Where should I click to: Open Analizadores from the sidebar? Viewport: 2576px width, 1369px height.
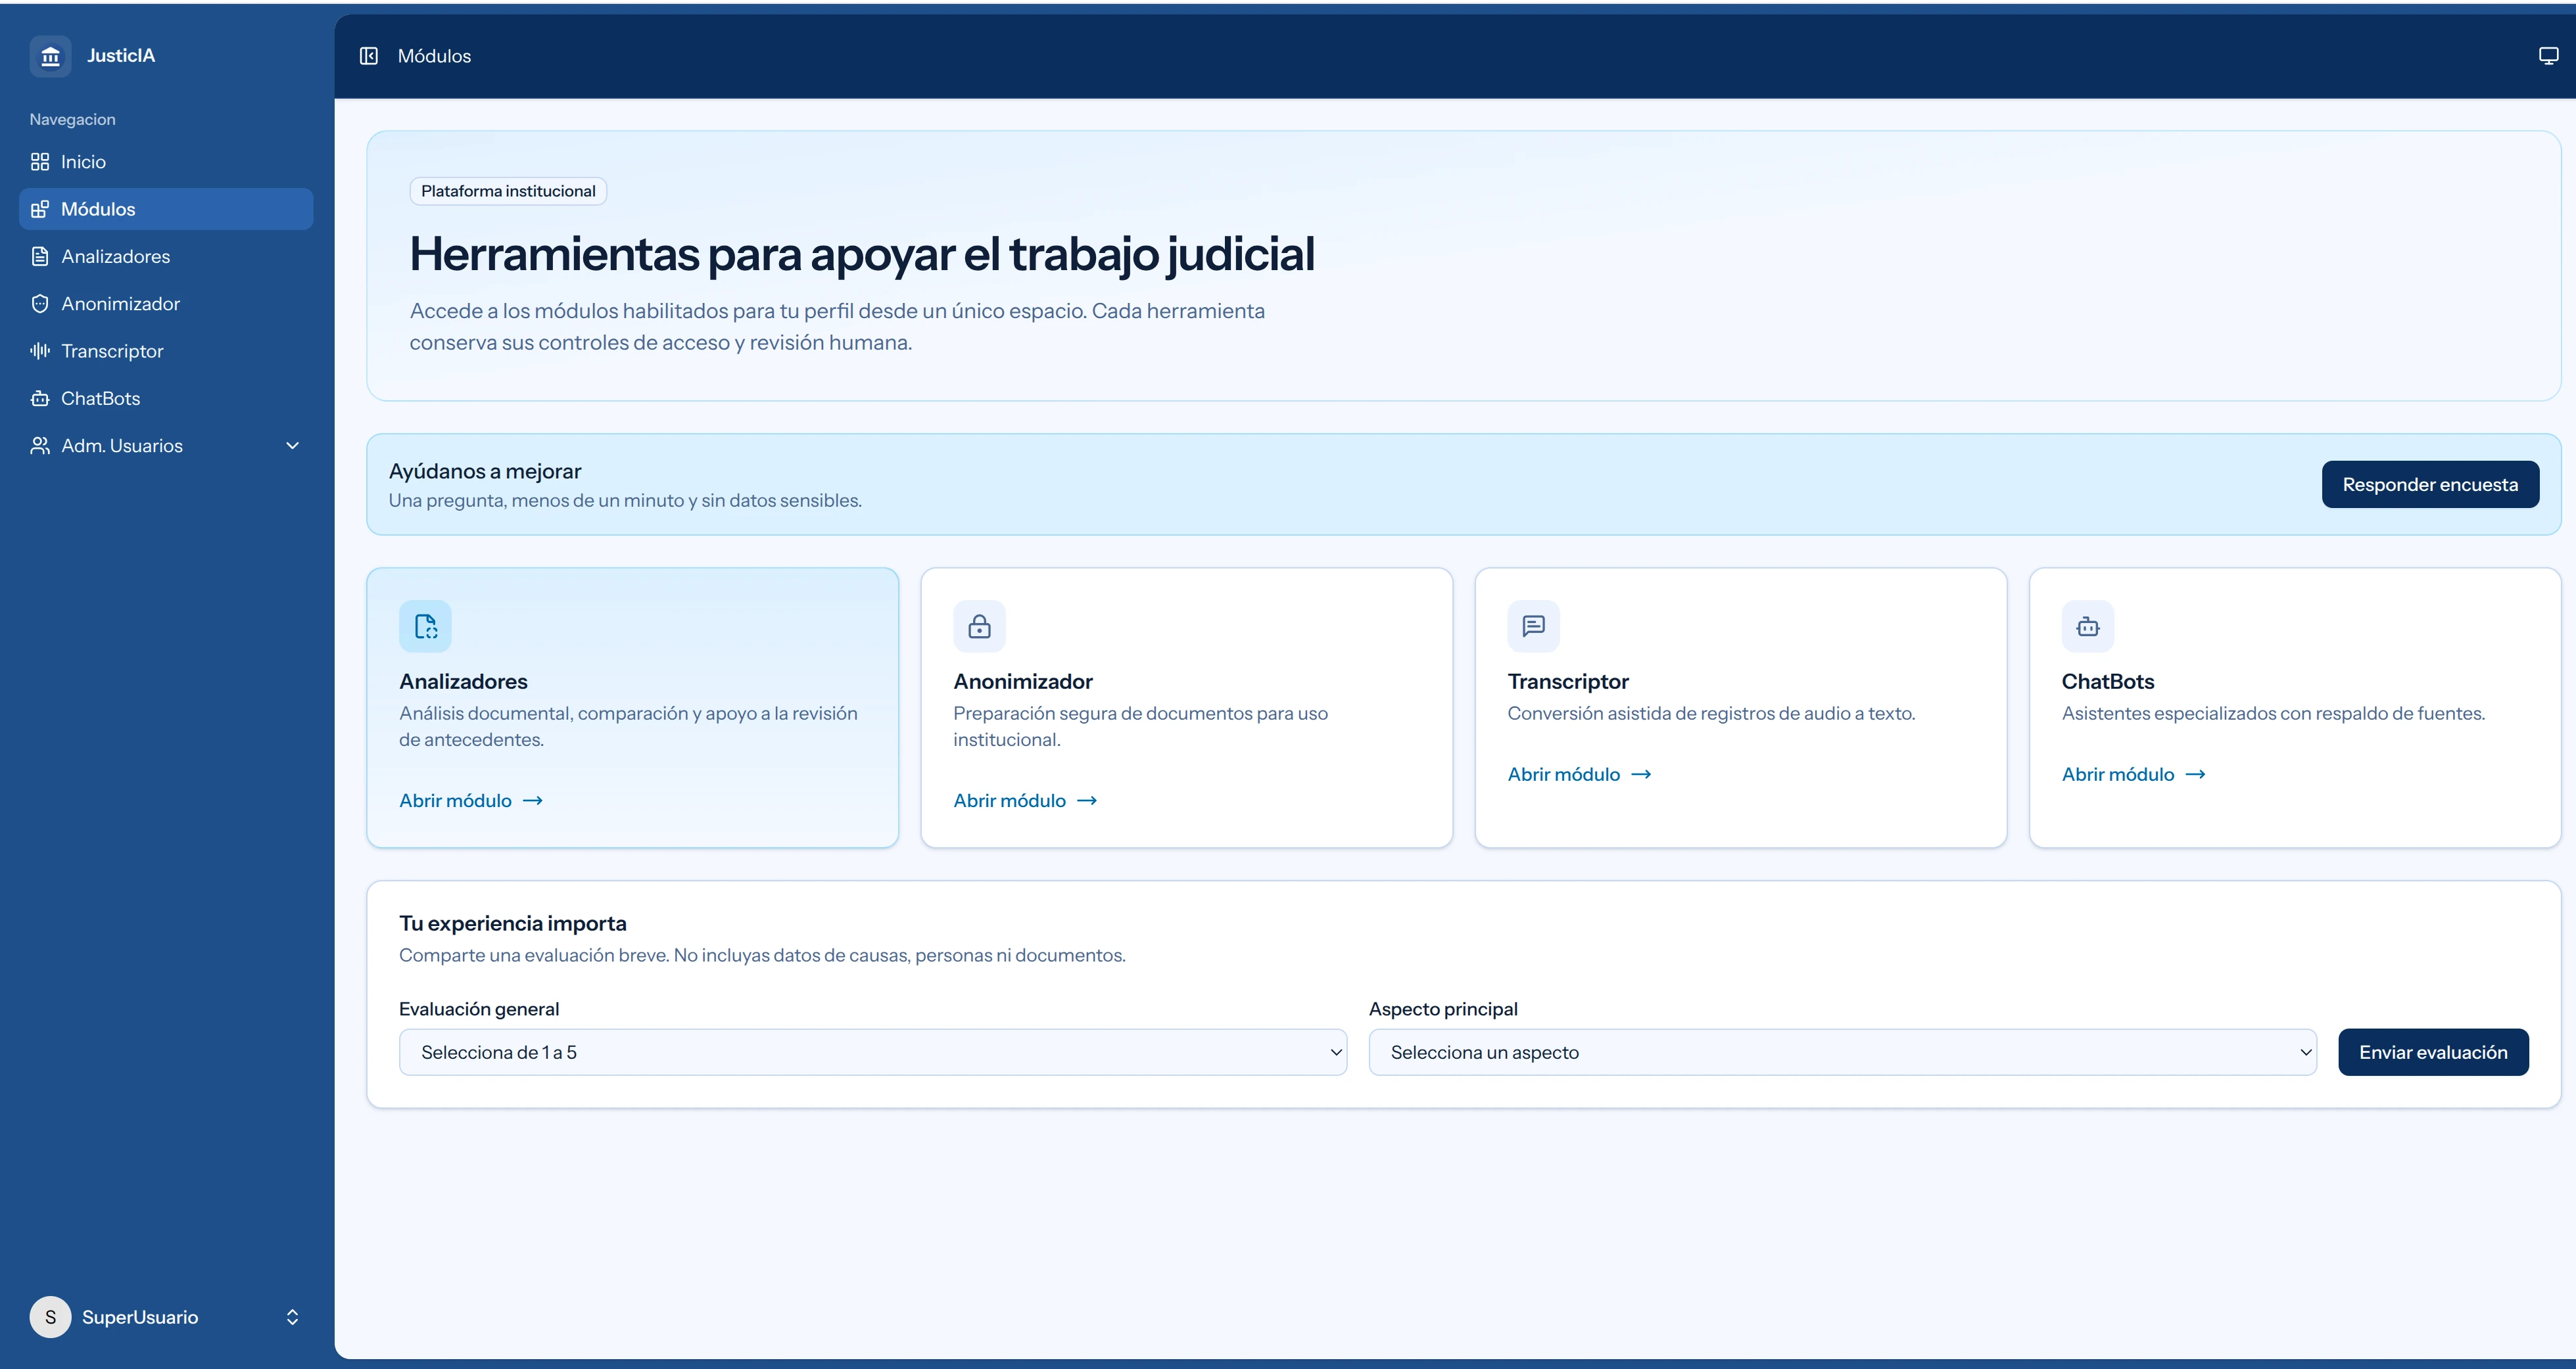[166, 257]
